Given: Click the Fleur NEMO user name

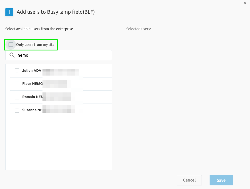Looking at the screenshot, I should 32,84.
